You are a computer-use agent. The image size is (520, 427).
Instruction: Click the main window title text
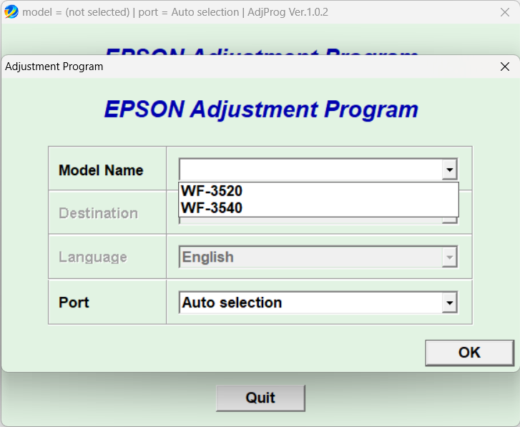point(175,12)
